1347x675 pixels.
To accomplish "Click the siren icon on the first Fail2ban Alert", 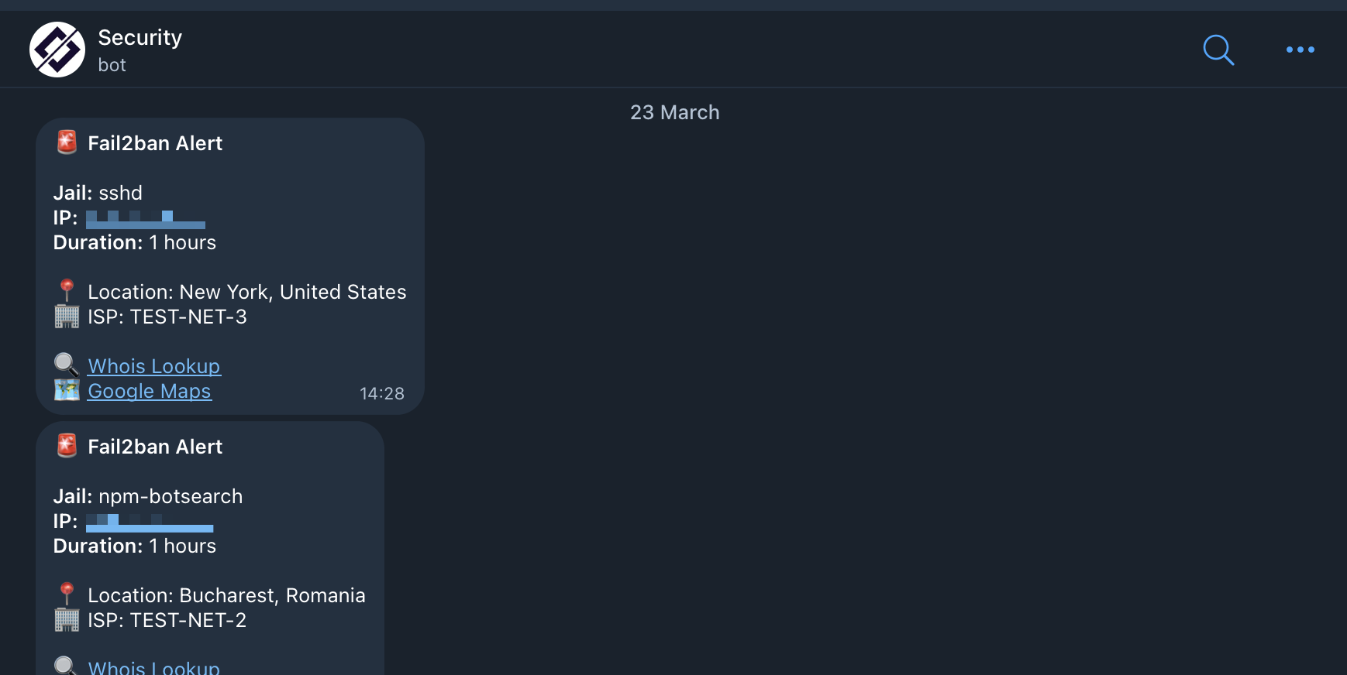I will (x=66, y=142).
